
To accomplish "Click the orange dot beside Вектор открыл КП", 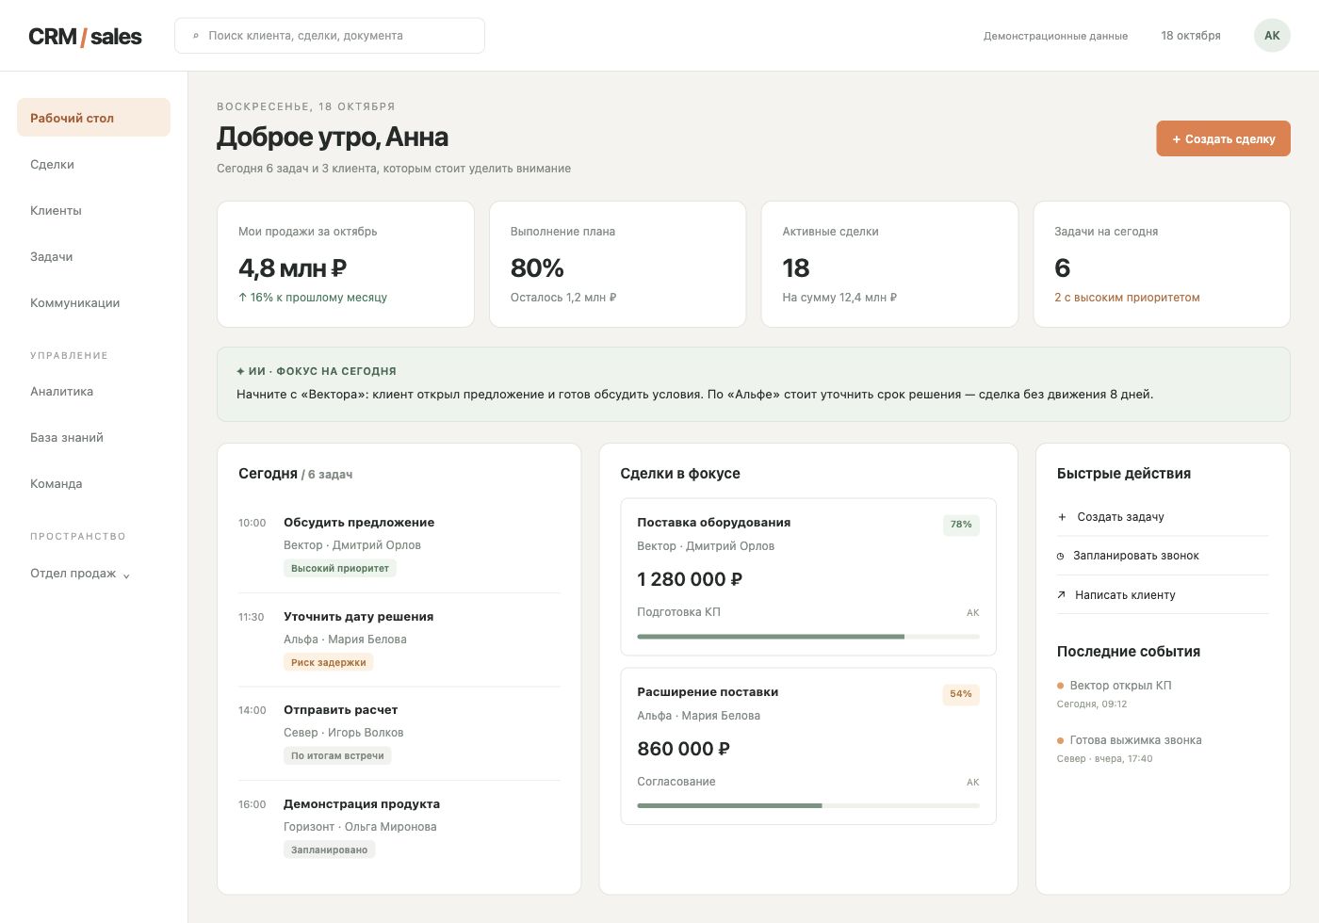I will click(x=1061, y=686).
